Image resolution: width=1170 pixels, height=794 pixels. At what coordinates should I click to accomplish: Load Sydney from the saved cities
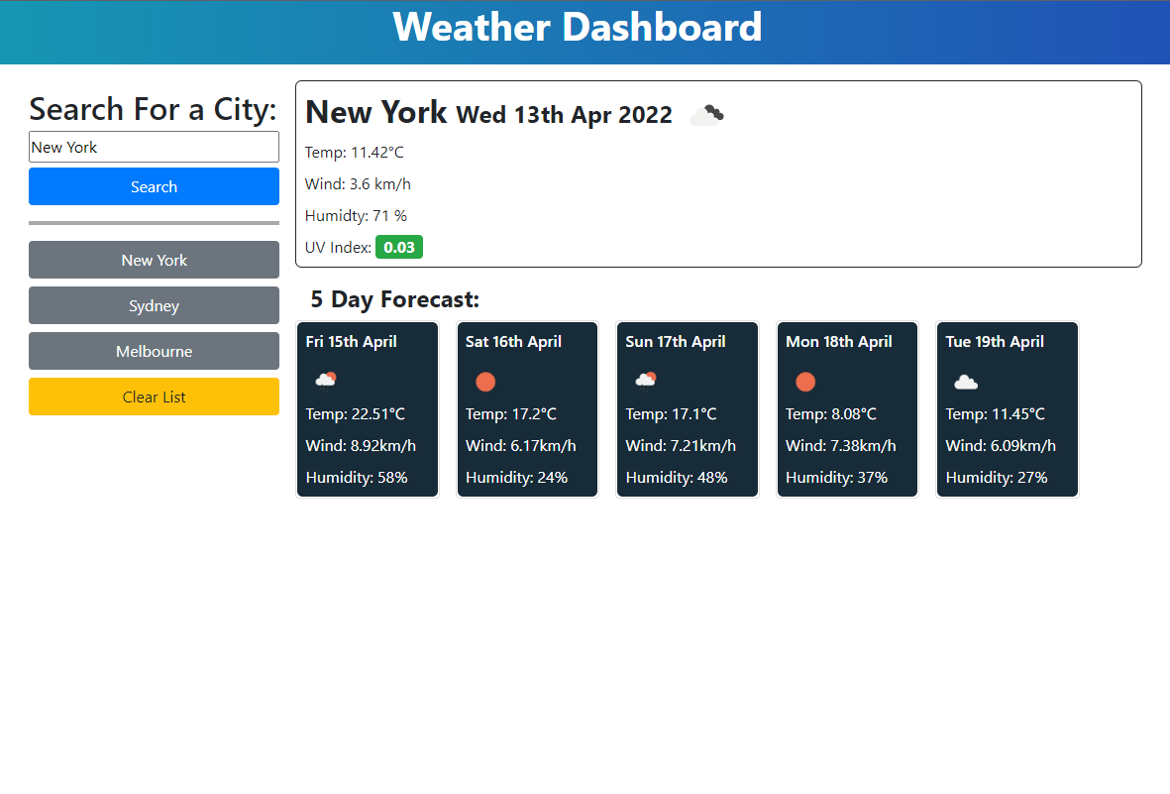tap(154, 305)
